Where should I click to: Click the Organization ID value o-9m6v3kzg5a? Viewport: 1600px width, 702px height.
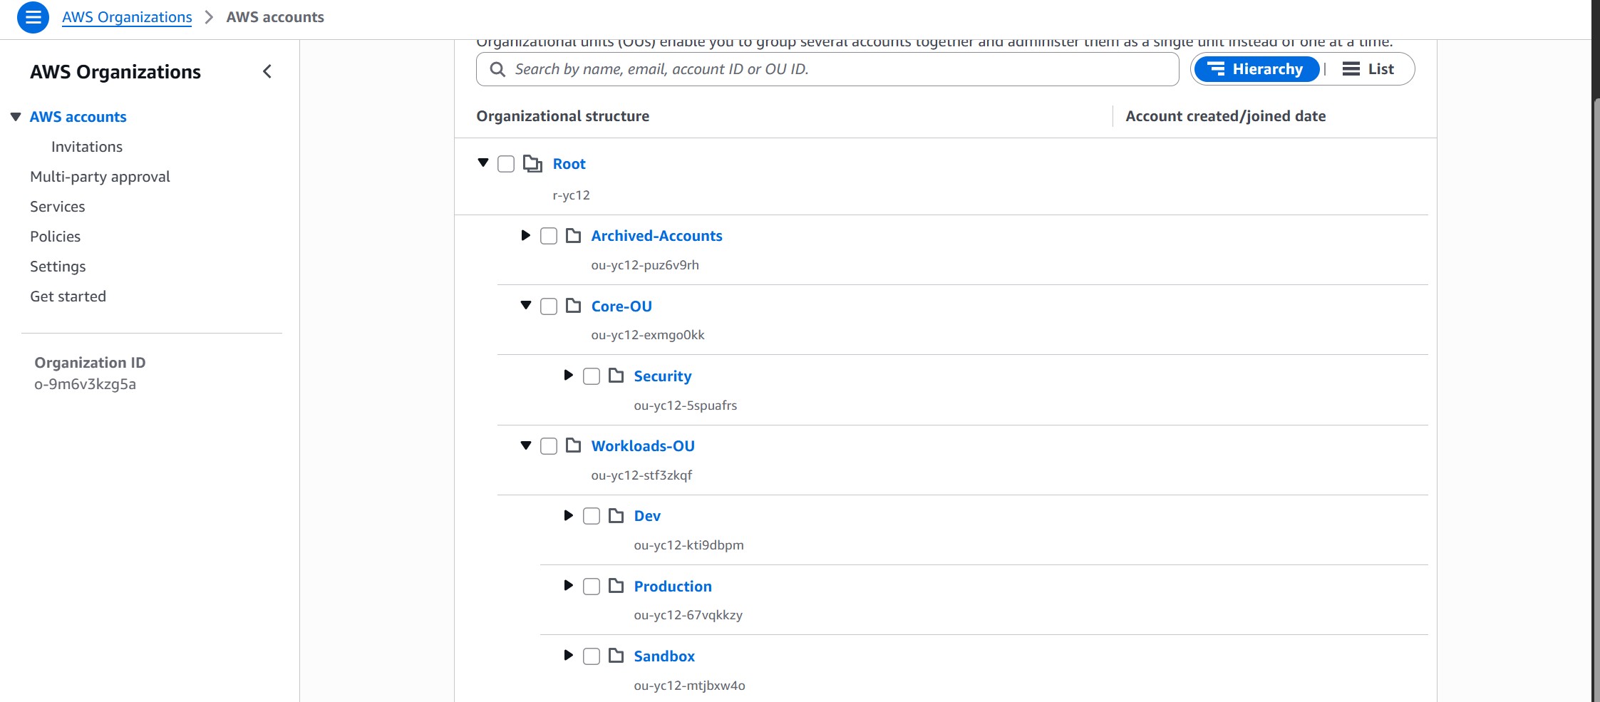[86, 384]
